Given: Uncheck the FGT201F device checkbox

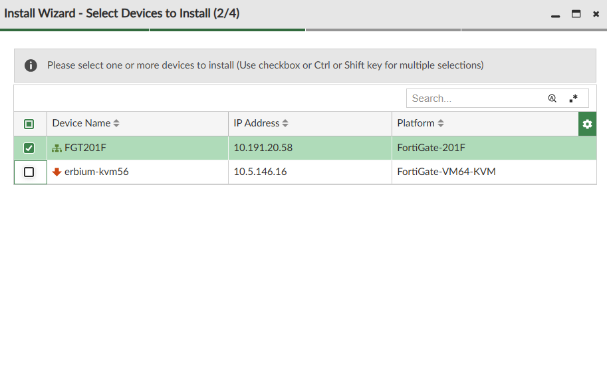Looking at the screenshot, I should [29, 148].
